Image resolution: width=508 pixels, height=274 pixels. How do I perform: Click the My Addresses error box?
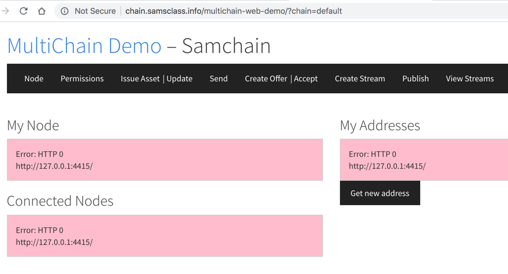(x=424, y=160)
